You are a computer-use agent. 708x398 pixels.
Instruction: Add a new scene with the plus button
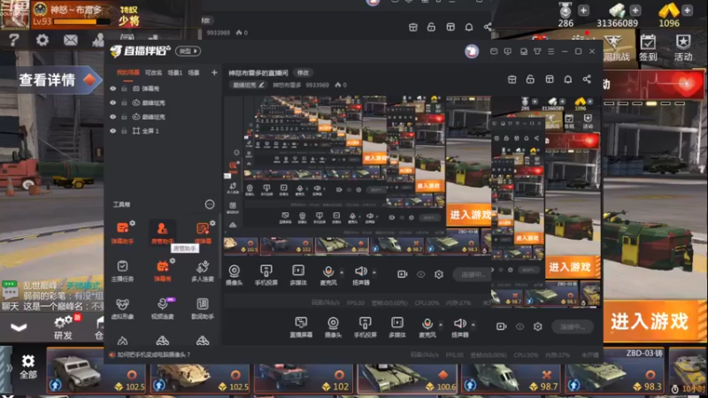pyautogui.click(x=214, y=73)
